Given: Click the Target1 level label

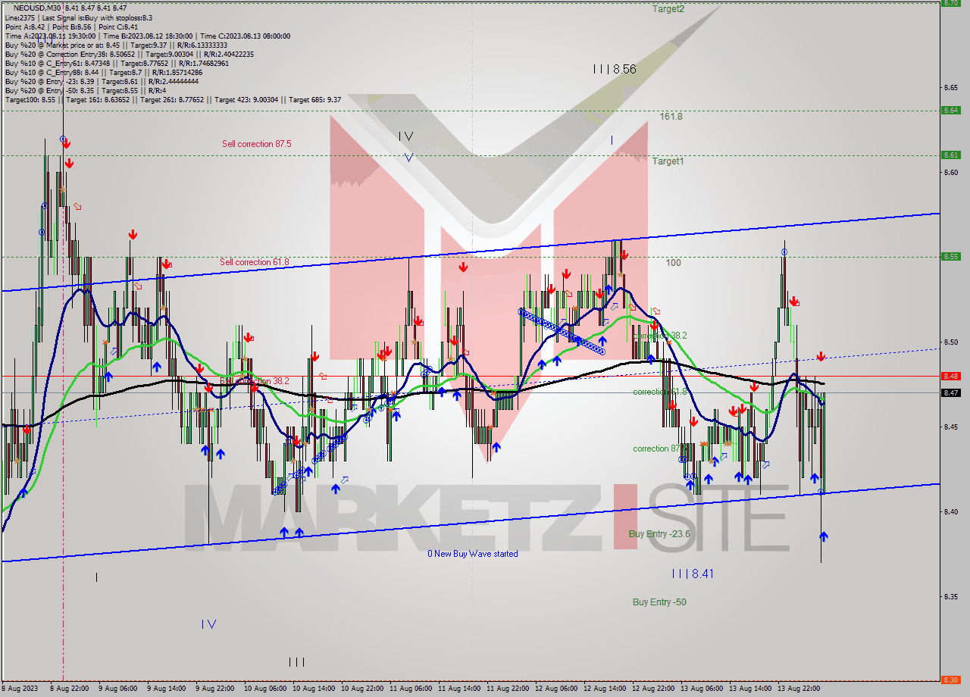Looking at the screenshot, I should 668,161.
